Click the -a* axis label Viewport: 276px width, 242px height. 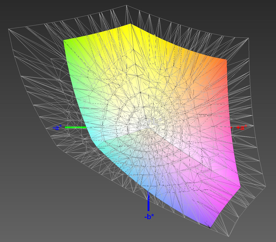click(58, 127)
